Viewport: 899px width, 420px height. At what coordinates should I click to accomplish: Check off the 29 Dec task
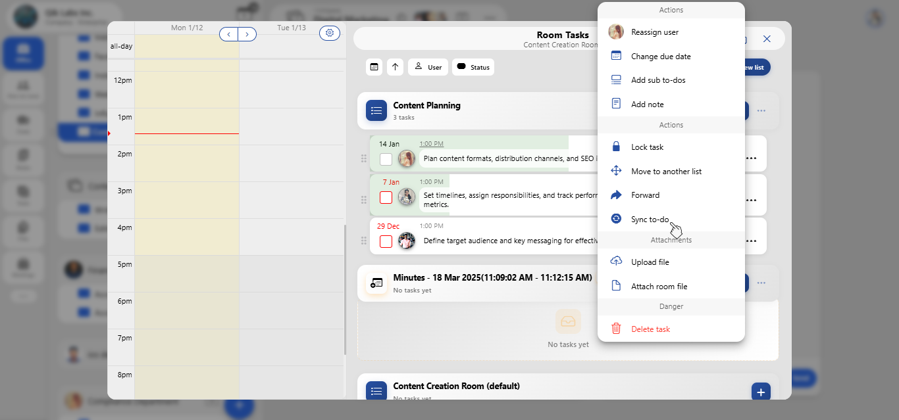386,242
